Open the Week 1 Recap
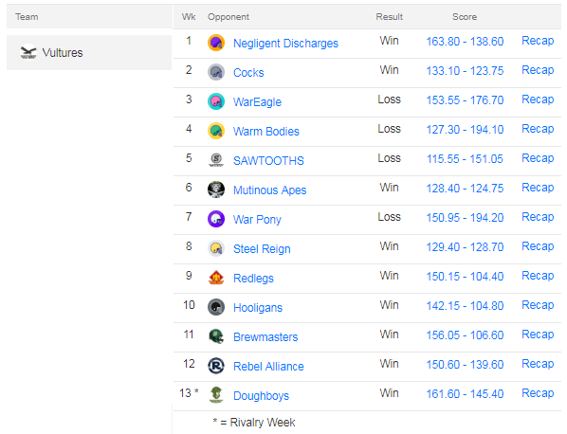Image resolution: width=567 pixels, height=434 pixels. [538, 41]
